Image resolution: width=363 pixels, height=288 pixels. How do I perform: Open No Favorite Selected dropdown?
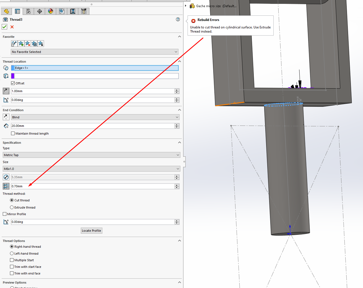95,52
